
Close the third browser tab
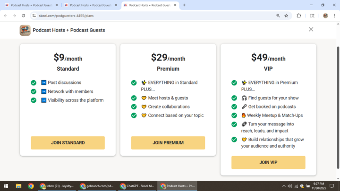click(x=175, y=5)
